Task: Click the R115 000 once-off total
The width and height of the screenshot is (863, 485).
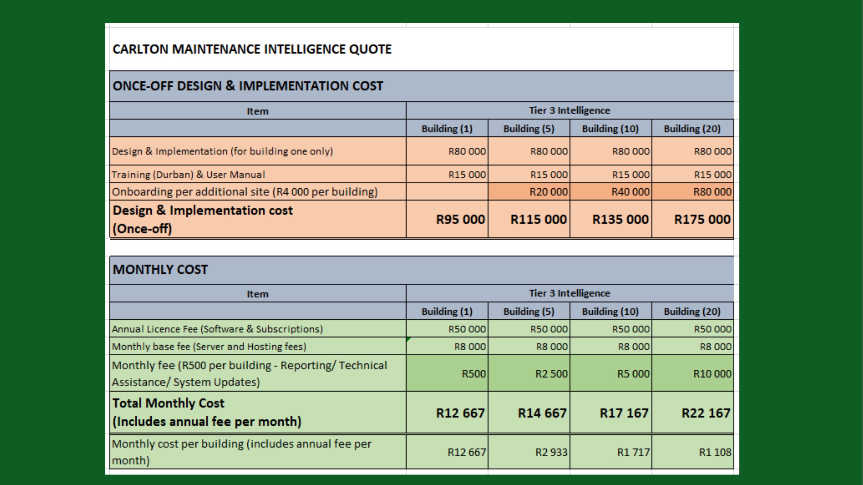Action: 538,220
